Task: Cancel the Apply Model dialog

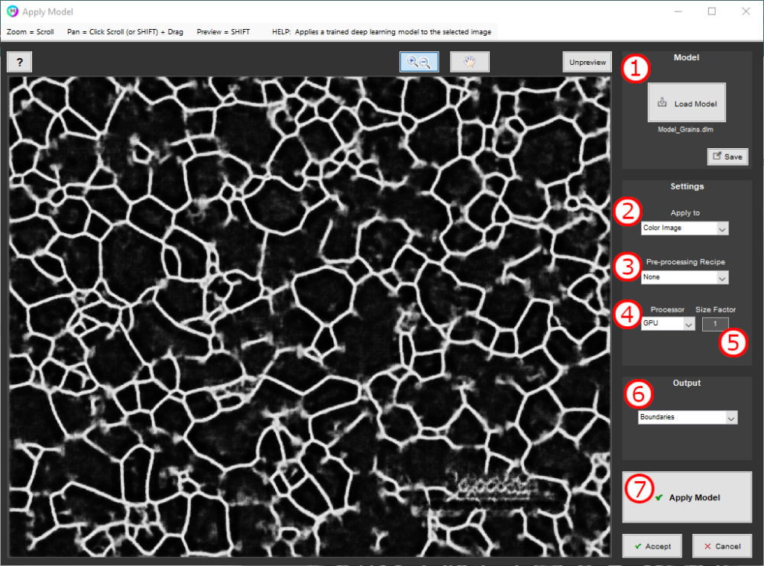Action: pos(722,546)
